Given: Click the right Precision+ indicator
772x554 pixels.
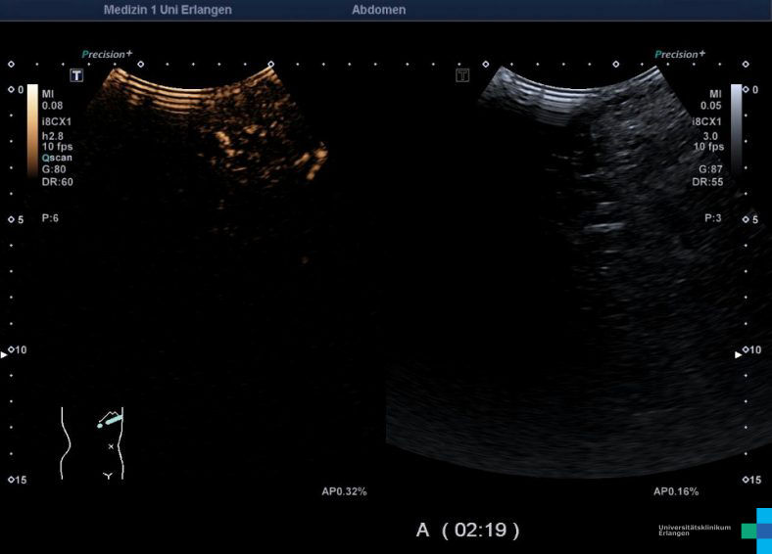Looking at the screenshot, I should tap(679, 55).
